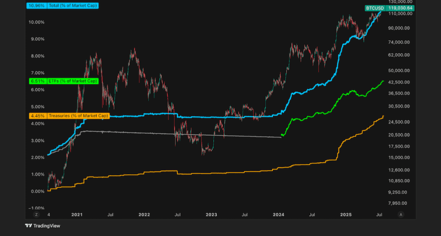Screen dimensions: 441x236
Task: Click the 4 date label at axis start
Action: tap(49, 215)
